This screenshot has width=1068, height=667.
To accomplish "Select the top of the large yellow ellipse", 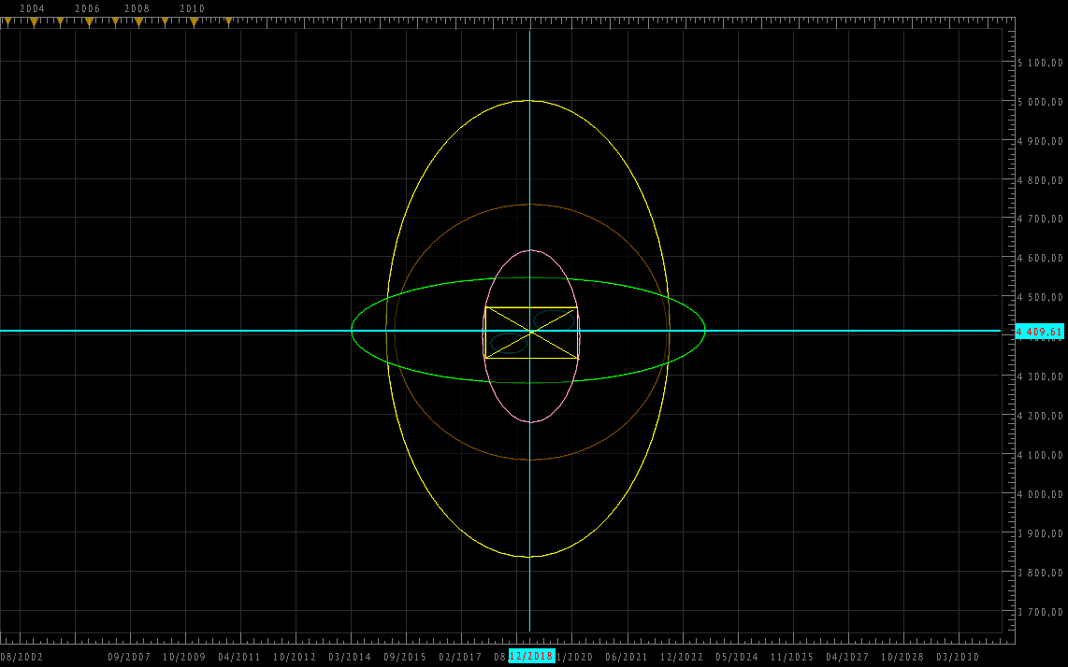I will [529, 101].
